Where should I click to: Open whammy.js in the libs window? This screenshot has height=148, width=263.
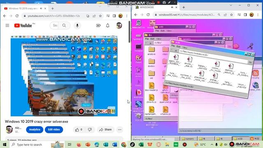point(165,111)
